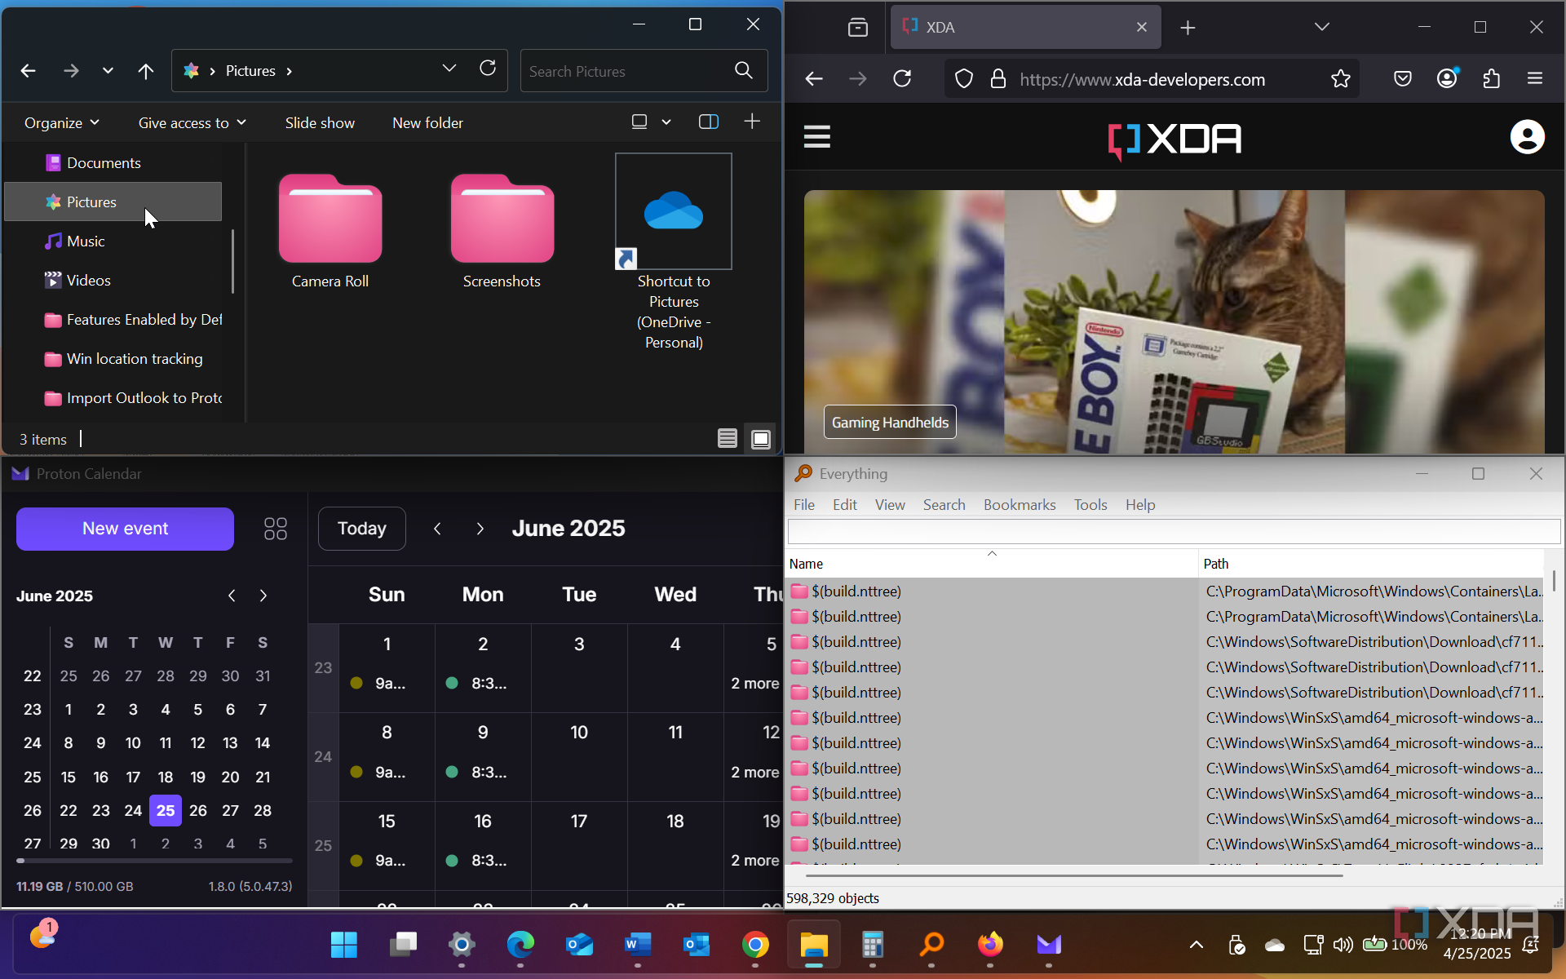Viewport: 1566px width, 979px height.
Task: Go to next month in main calendar
Action: pyautogui.click(x=480, y=529)
